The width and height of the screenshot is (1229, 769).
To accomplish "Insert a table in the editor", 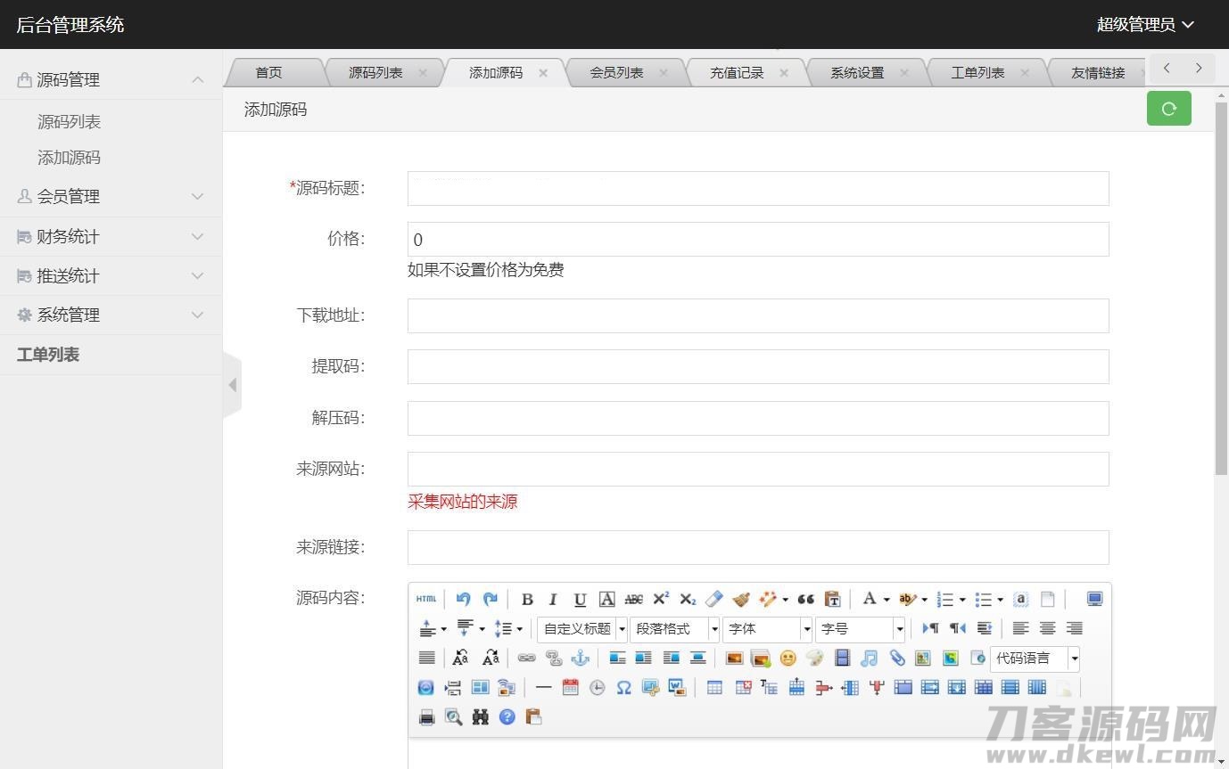I will coord(713,686).
